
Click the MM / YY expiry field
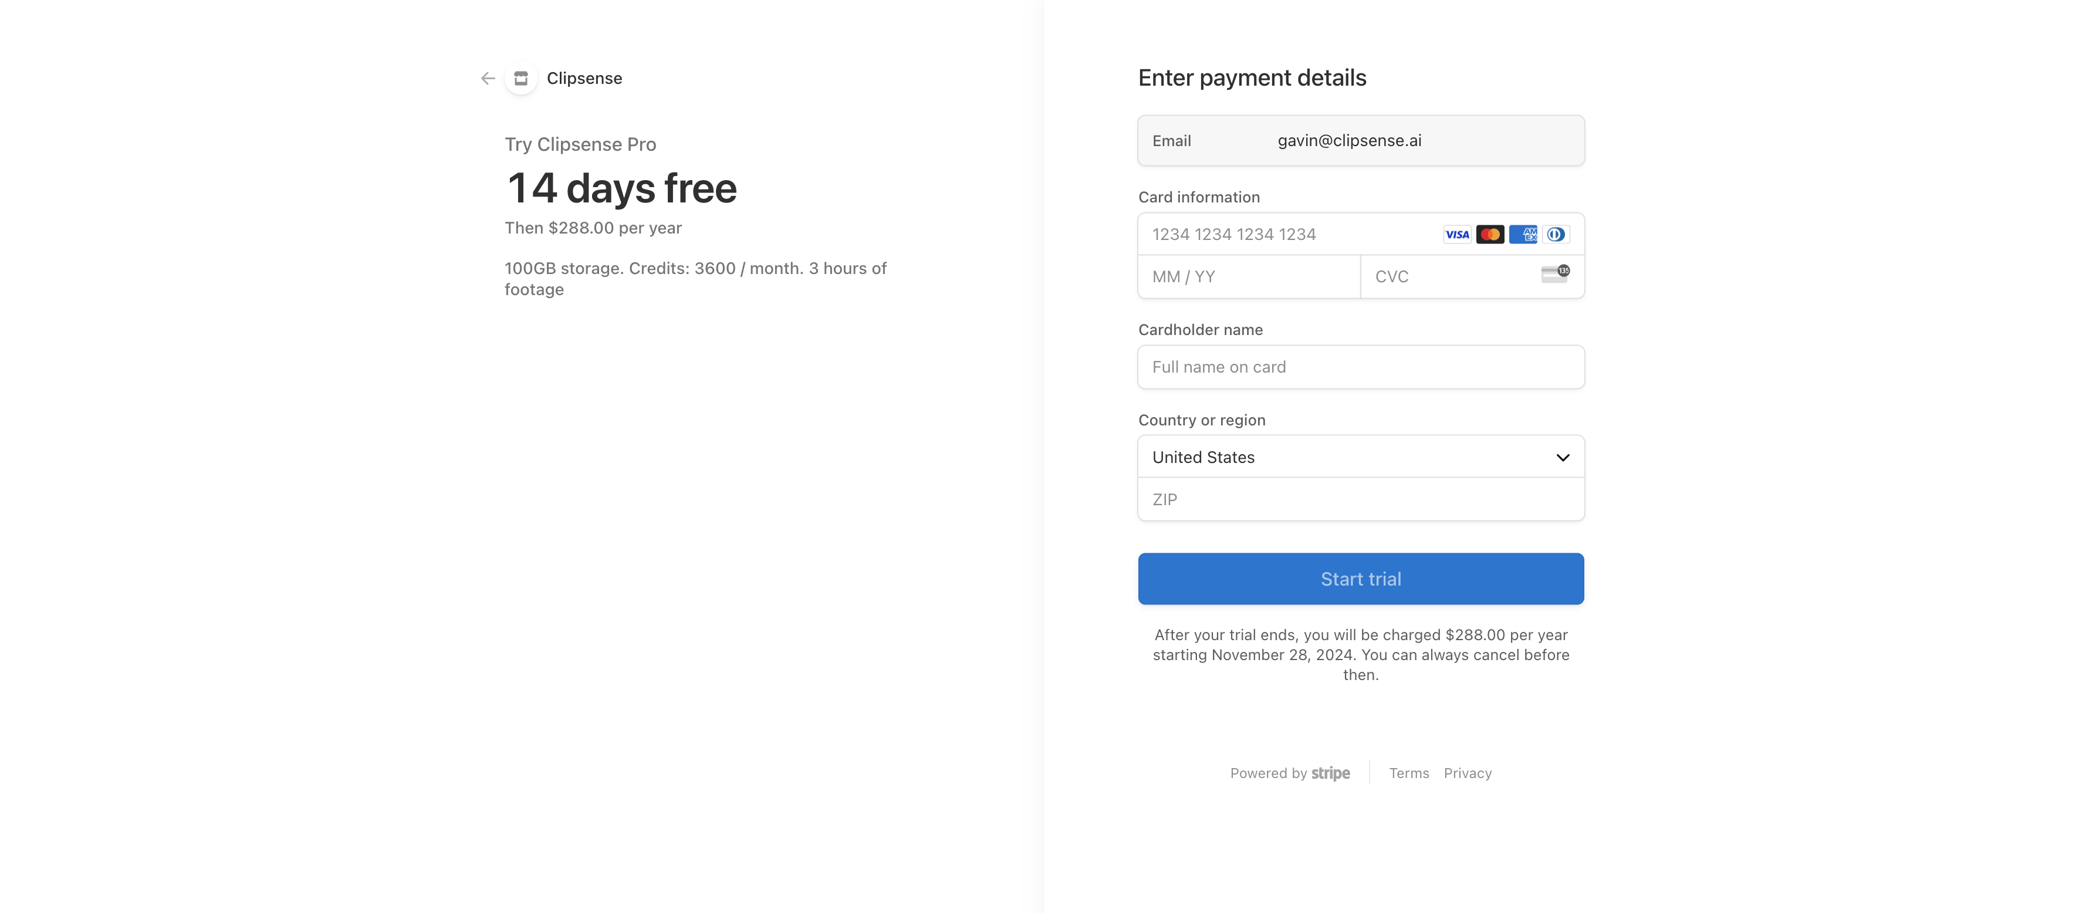1249,277
